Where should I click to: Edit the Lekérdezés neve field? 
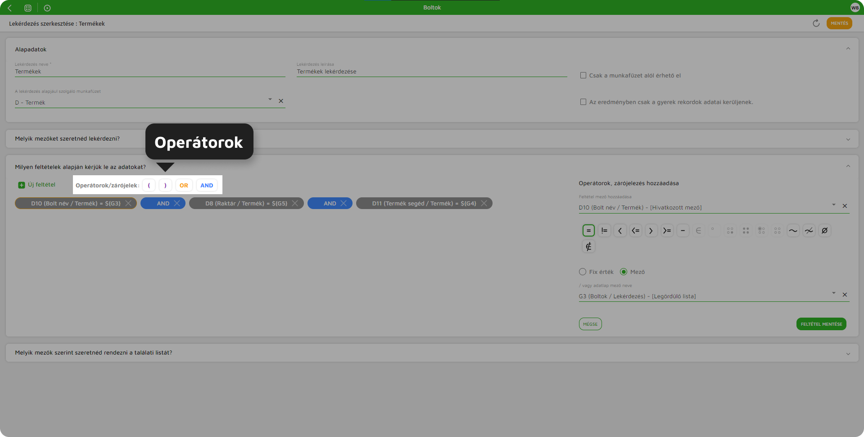[x=150, y=72]
